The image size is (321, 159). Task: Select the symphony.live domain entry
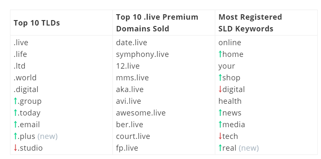pyautogui.click(x=142, y=54)
